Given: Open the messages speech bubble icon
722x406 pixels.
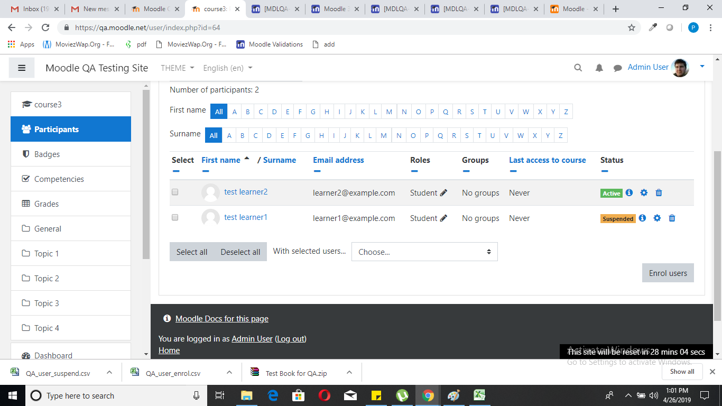Looking at the screenshot, I should [x=617, y=68].
